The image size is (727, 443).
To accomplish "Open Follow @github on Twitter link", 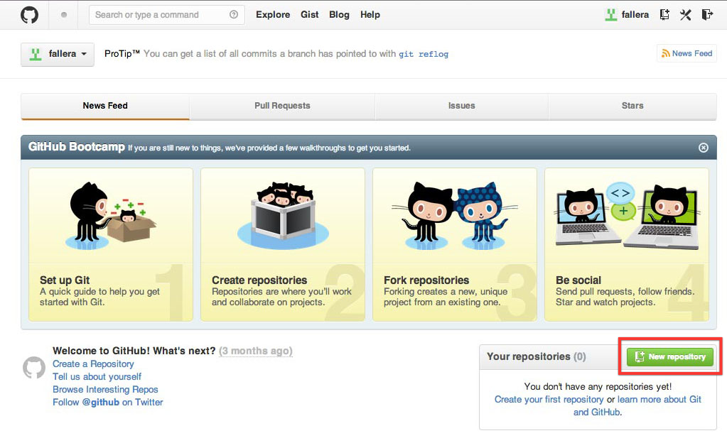I will pos(107,403).
